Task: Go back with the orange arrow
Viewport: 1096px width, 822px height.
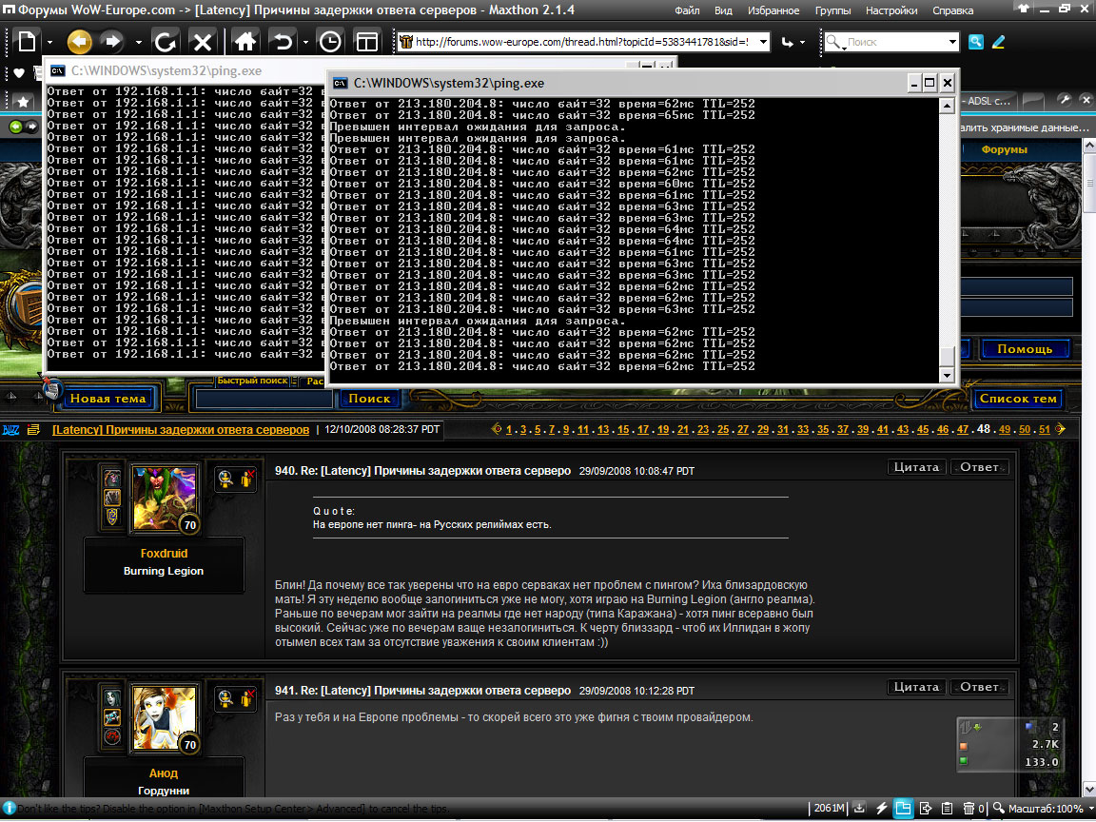Action: coord(80,42)
